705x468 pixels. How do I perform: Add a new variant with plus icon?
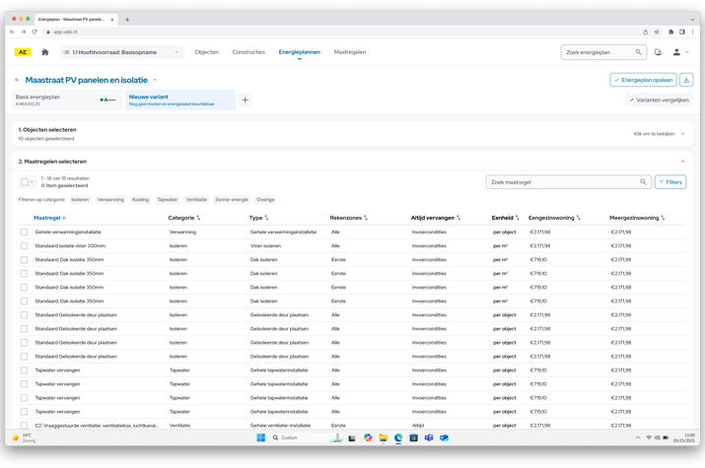coord(246,100)
